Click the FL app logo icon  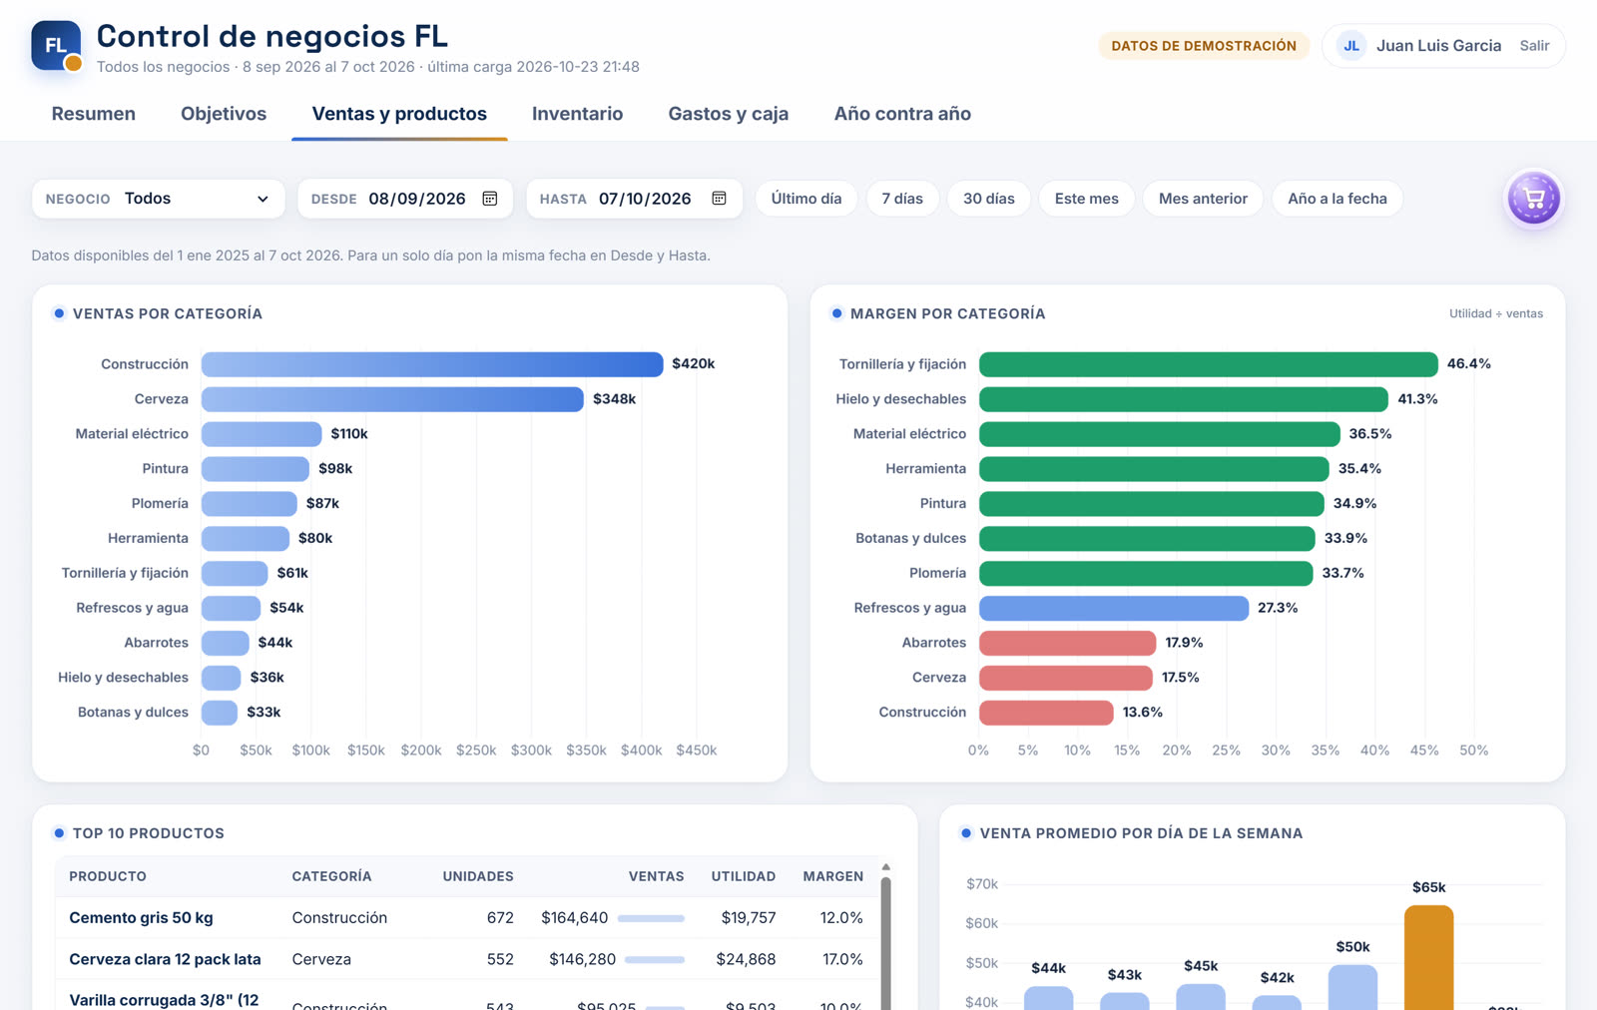56,46
